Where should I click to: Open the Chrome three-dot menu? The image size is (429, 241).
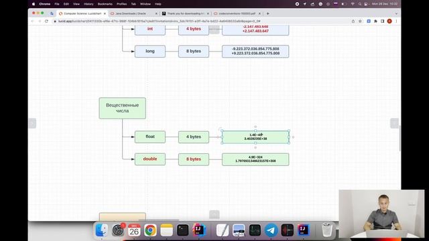(396, 21)
